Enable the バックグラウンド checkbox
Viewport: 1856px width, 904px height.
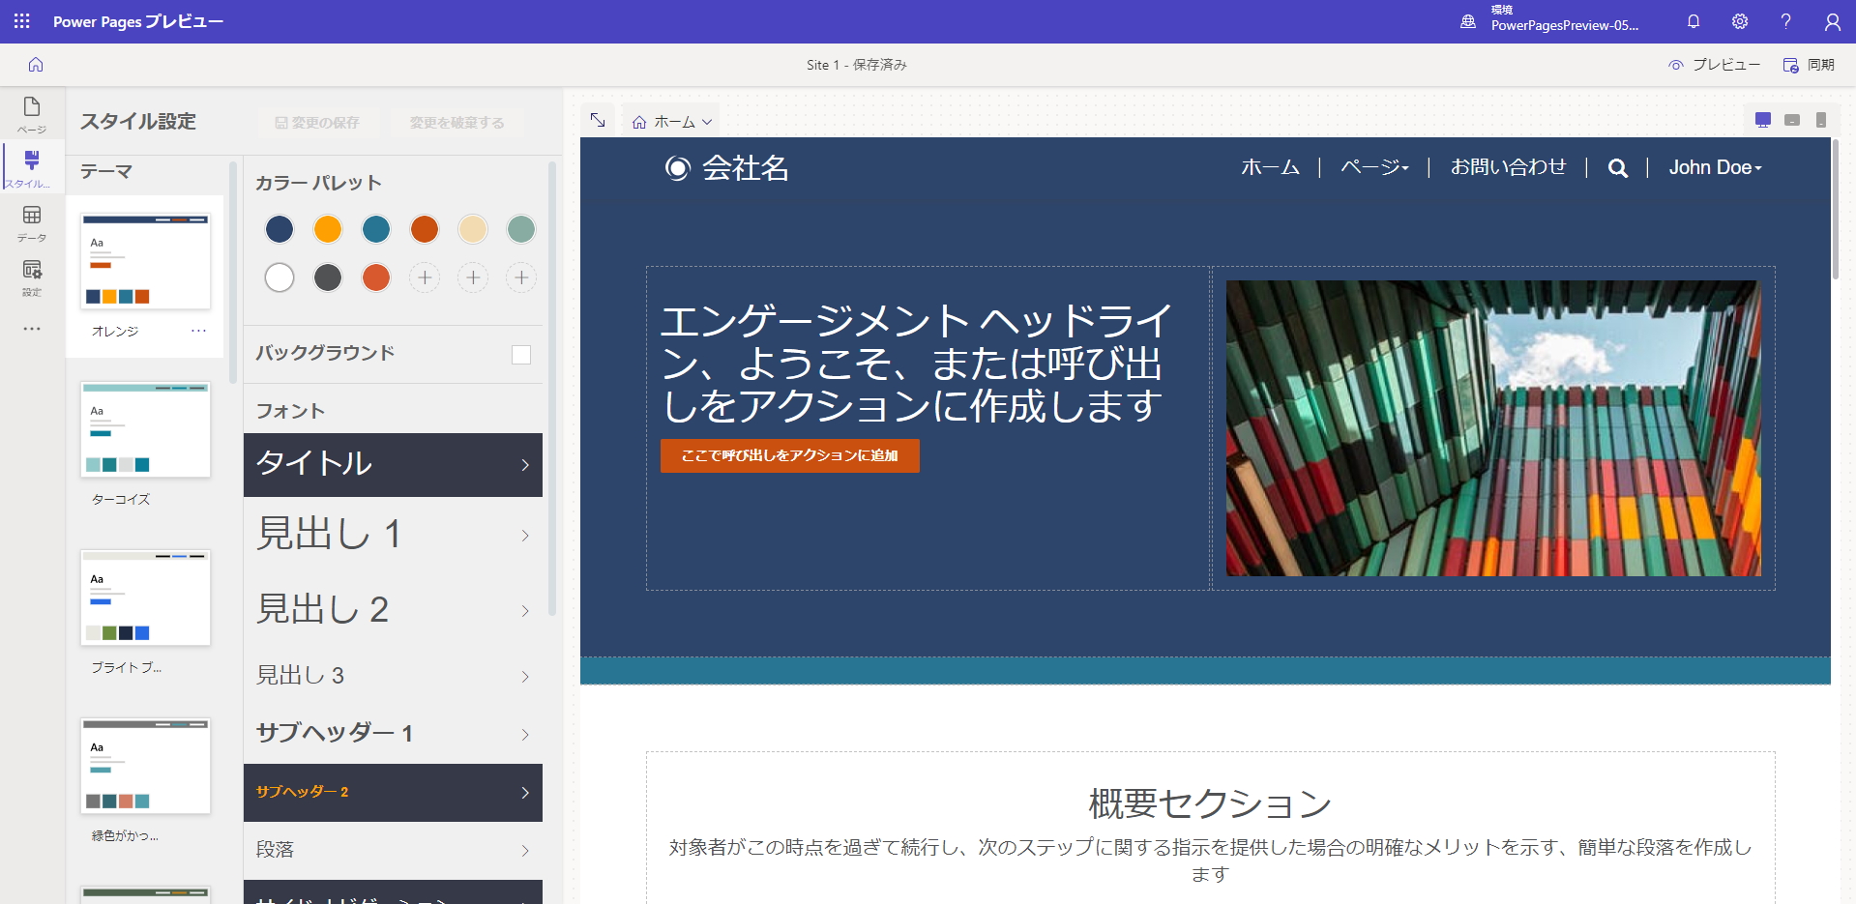[521, 354]
